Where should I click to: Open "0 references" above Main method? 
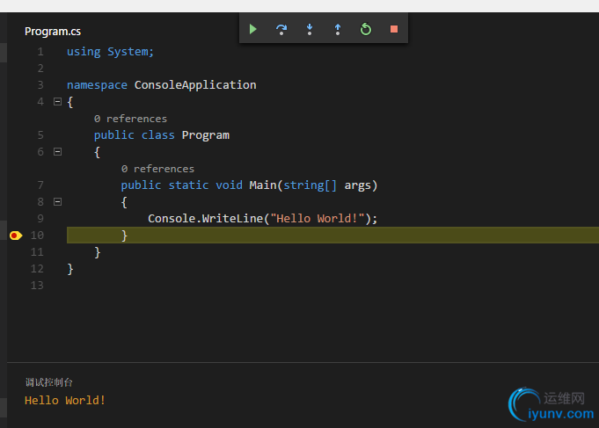pos(157,169)
